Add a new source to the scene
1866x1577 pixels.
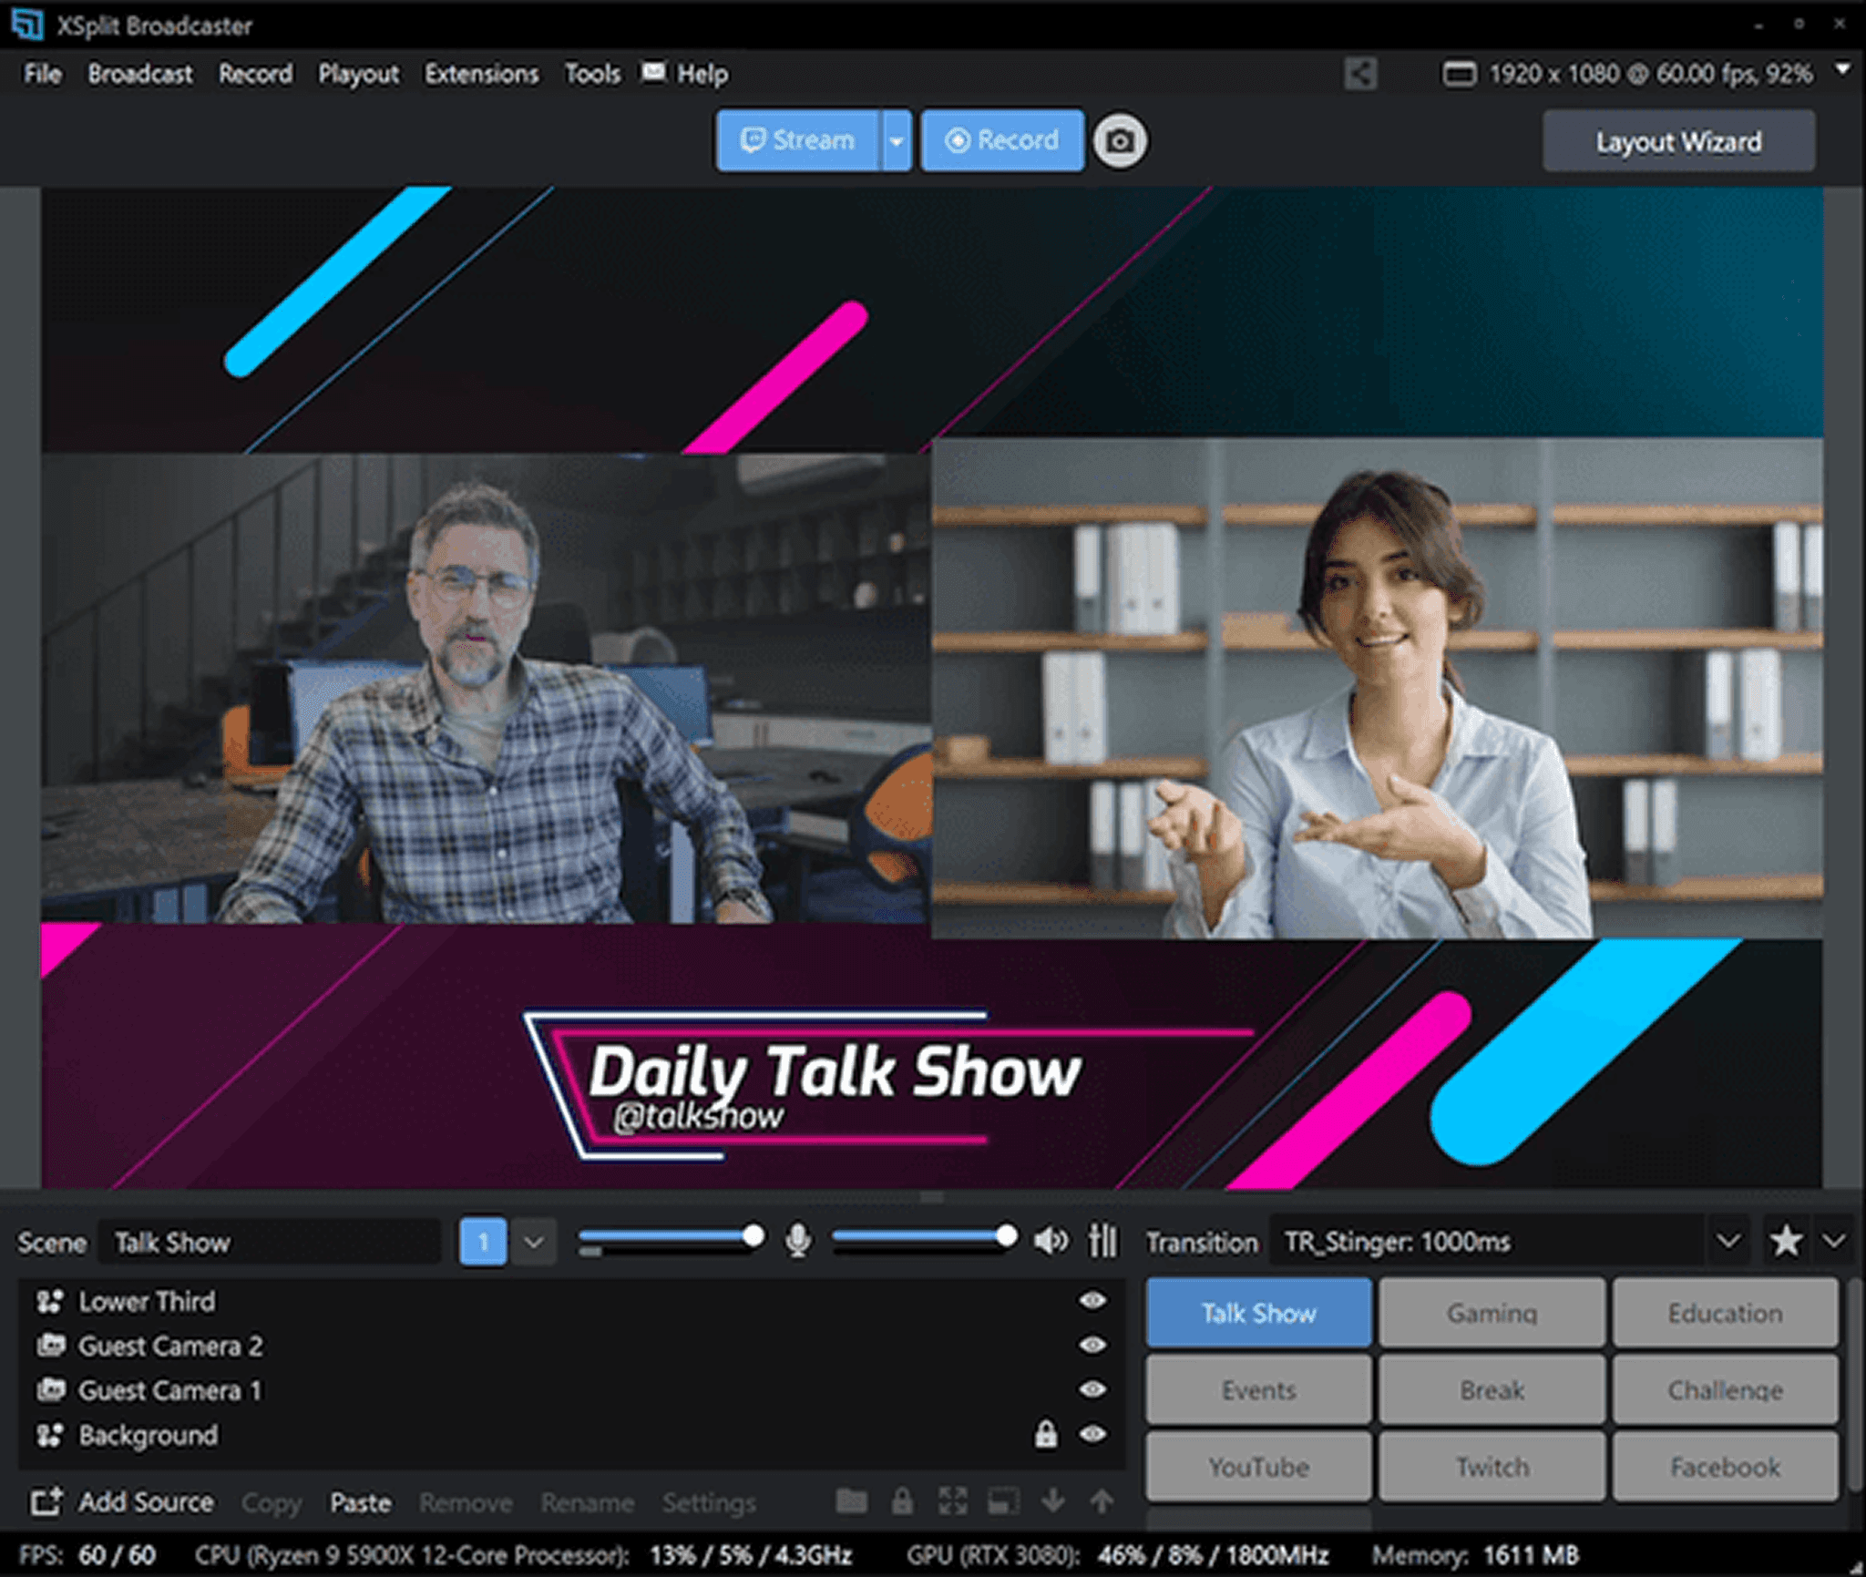pos(146,1501)
